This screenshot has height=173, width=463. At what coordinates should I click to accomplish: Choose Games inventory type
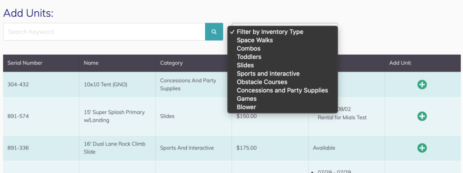point(283,98)
